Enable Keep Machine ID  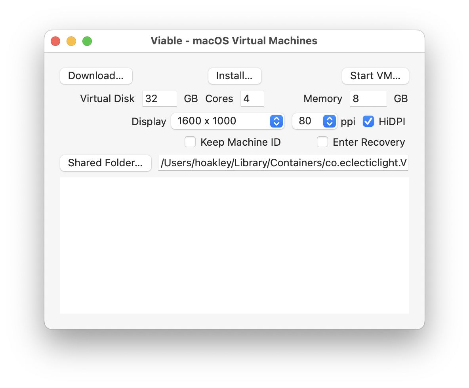tap(190, 142)
